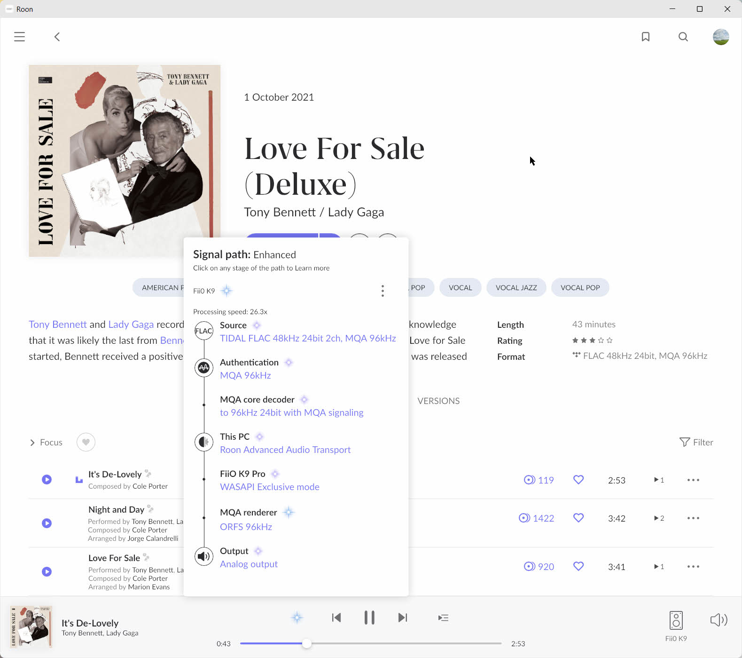Click the volume speaker icon
The image size is (742, 658).
[719, 620]
